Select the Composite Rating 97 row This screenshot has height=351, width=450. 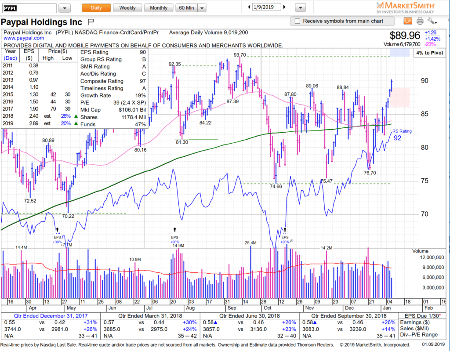(113, 81)
